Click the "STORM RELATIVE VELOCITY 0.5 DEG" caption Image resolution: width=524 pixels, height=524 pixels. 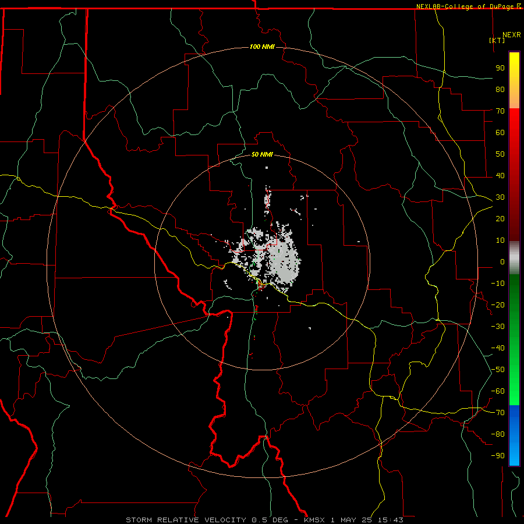coord(208,520)
